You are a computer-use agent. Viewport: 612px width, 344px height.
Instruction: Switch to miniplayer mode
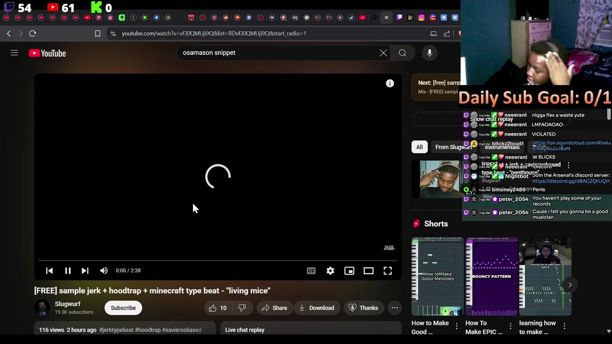[350, 270]
